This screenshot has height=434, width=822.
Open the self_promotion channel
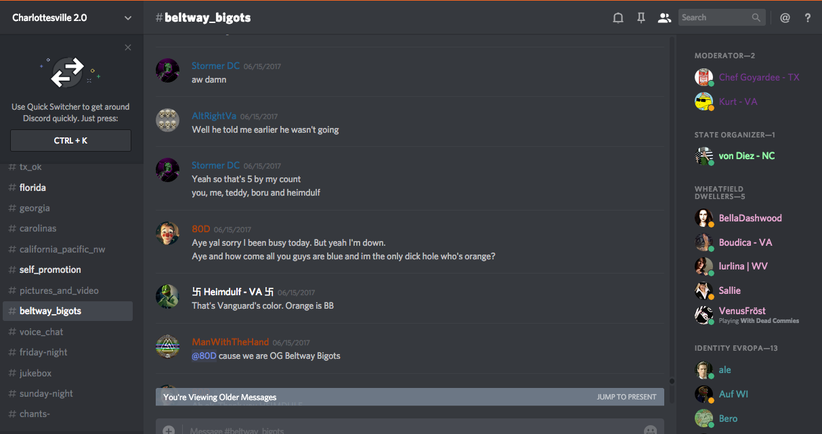click(50, 269)
